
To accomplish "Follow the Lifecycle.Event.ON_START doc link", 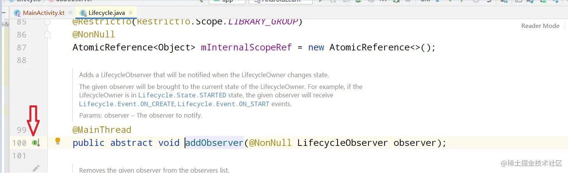I will point(223,104).
